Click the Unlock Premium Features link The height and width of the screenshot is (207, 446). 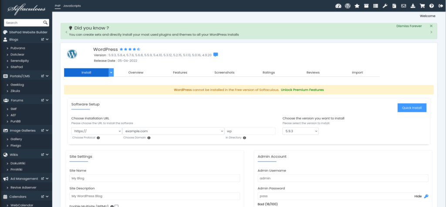tap(302, 90)
